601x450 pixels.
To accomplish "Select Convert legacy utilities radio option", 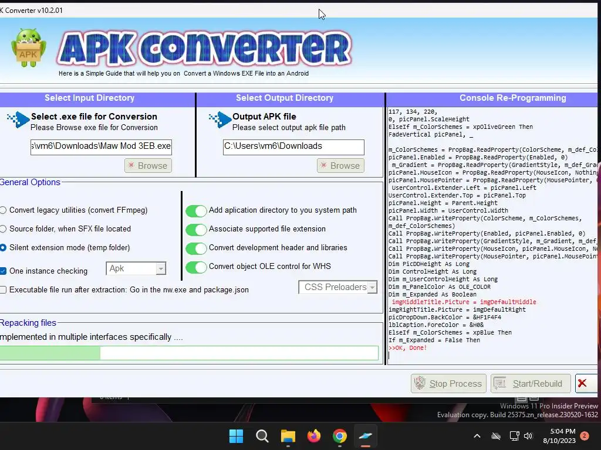I will (x=3, y=210).
